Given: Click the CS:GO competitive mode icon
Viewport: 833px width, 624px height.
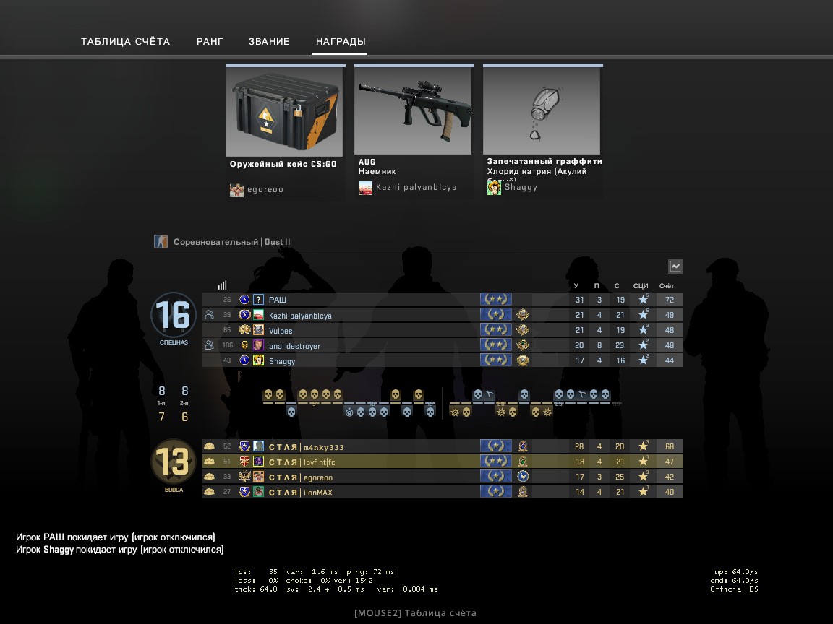Looking at the screenshot, I should [161, 242].
